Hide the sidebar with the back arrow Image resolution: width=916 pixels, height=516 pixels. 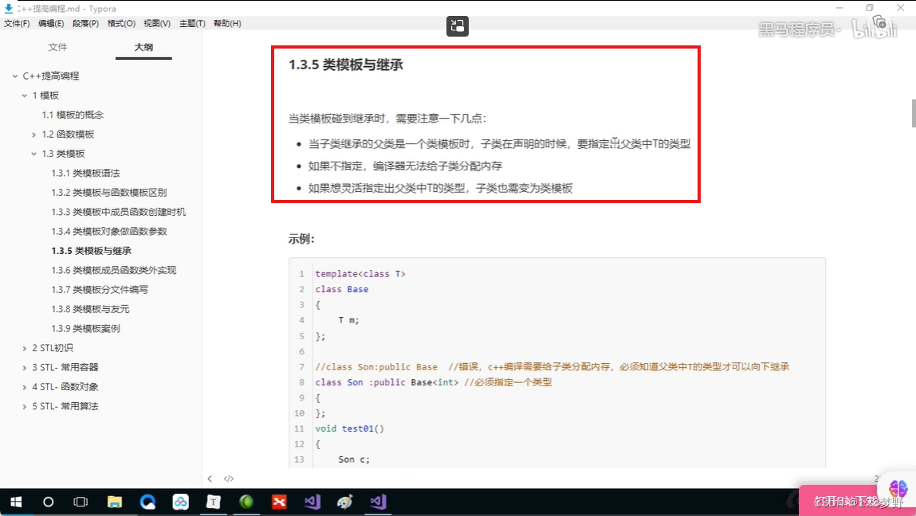coord(210,479)
